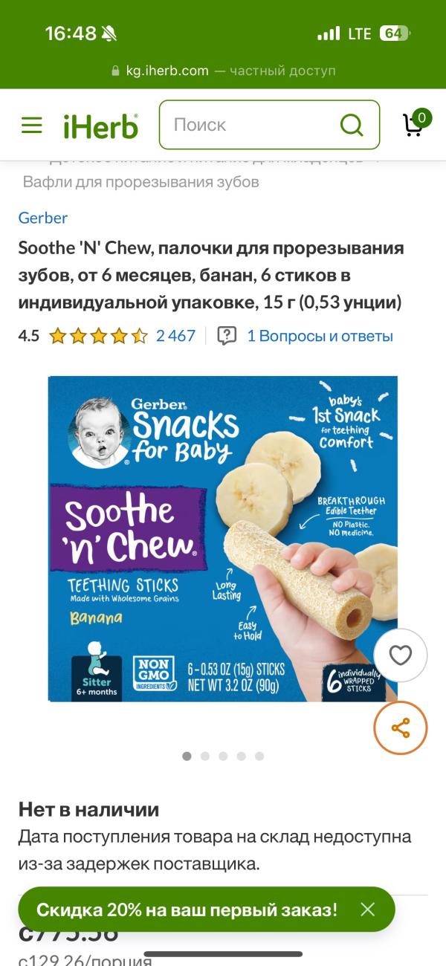The image size is (446, 966).
Task: Close the 20% discount banner
Action: (367, 909)
